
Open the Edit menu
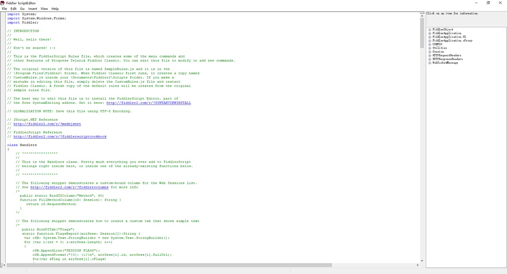13,9
